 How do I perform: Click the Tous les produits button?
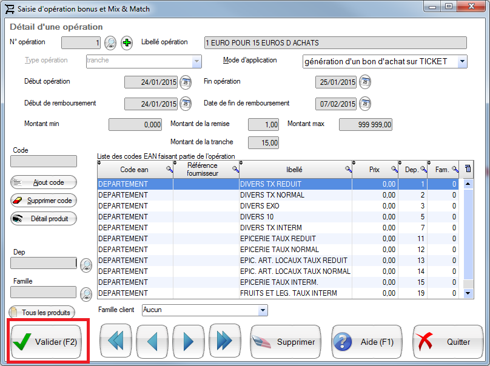point(42,312)
